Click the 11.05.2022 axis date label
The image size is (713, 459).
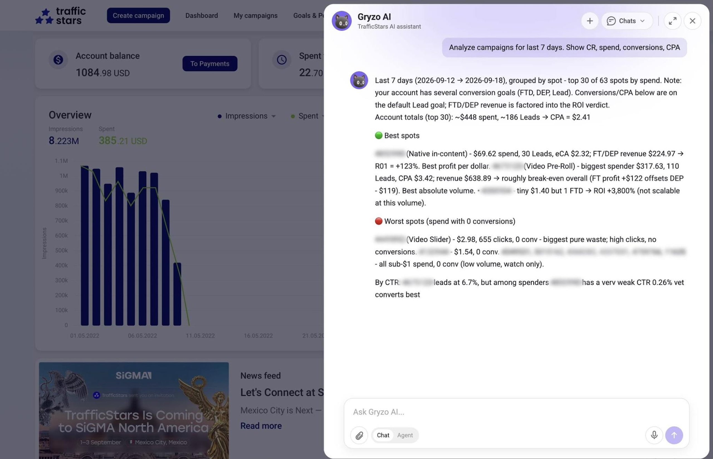(x=200, y=336)
